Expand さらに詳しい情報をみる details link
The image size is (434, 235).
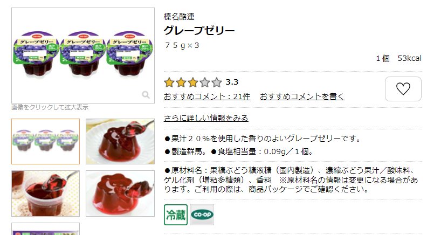206,118
